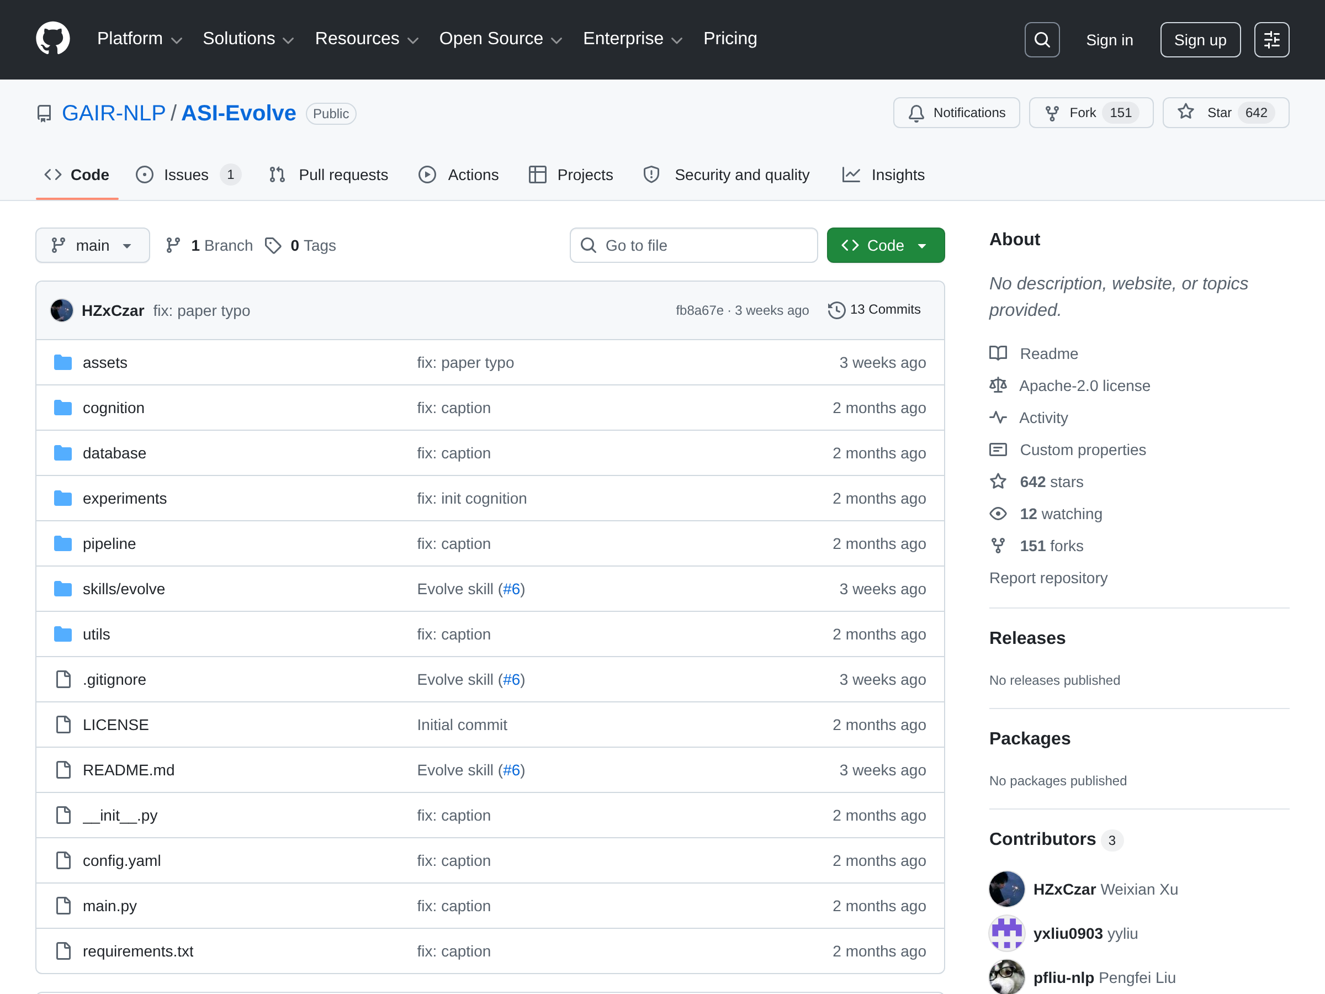The height and width of the screenshot is (994, 1325).
Task: Expand the Resources menu
Action: pyautogui.click(x=367, y=39)
